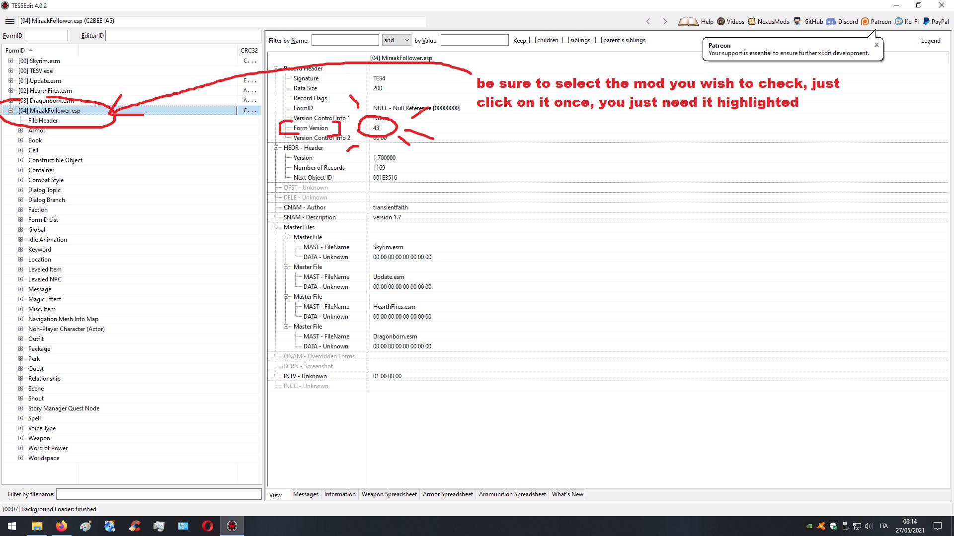Open the Windows Start menu
The width and height of the screenshot is (954, 536).
tap(12, 526)
